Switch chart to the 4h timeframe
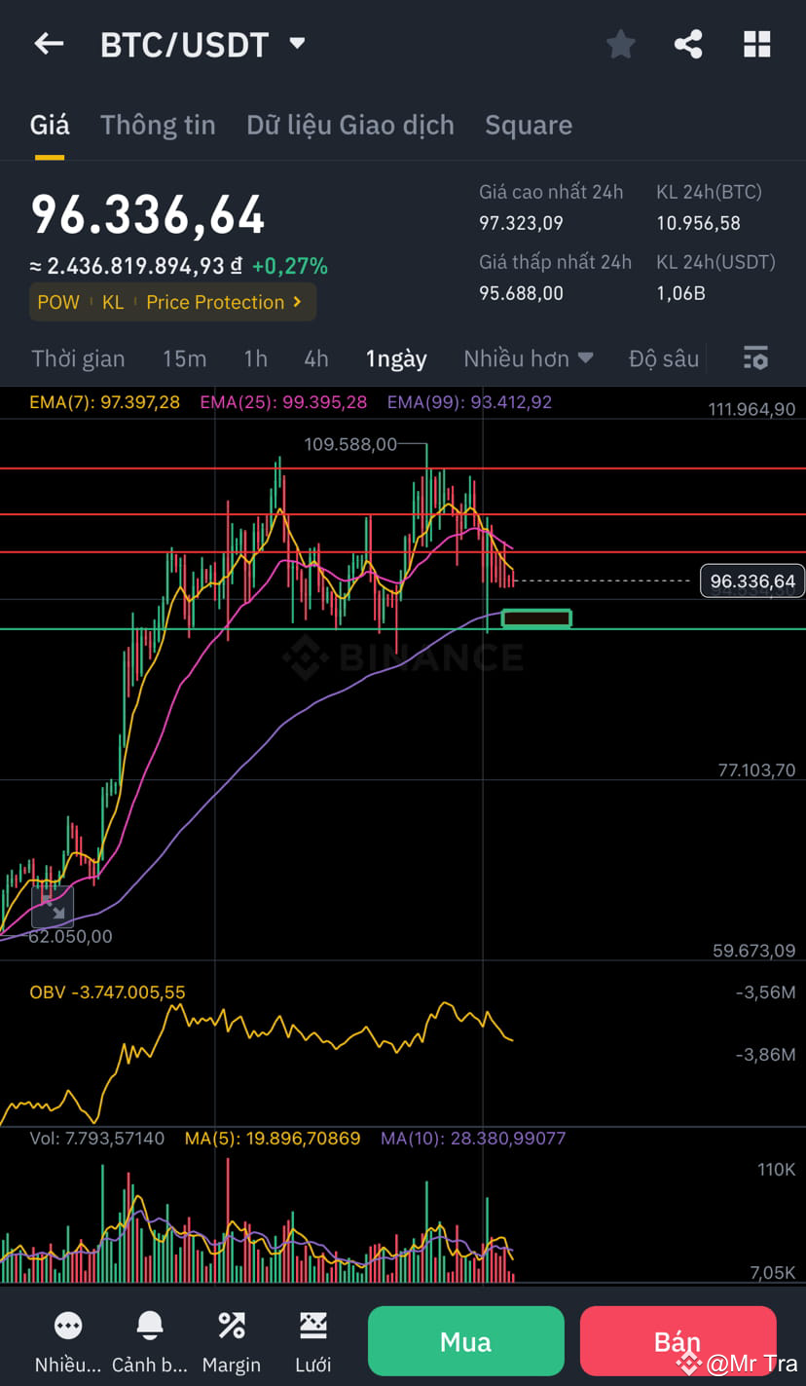The image size is (806, 1386). click(315, 358)
